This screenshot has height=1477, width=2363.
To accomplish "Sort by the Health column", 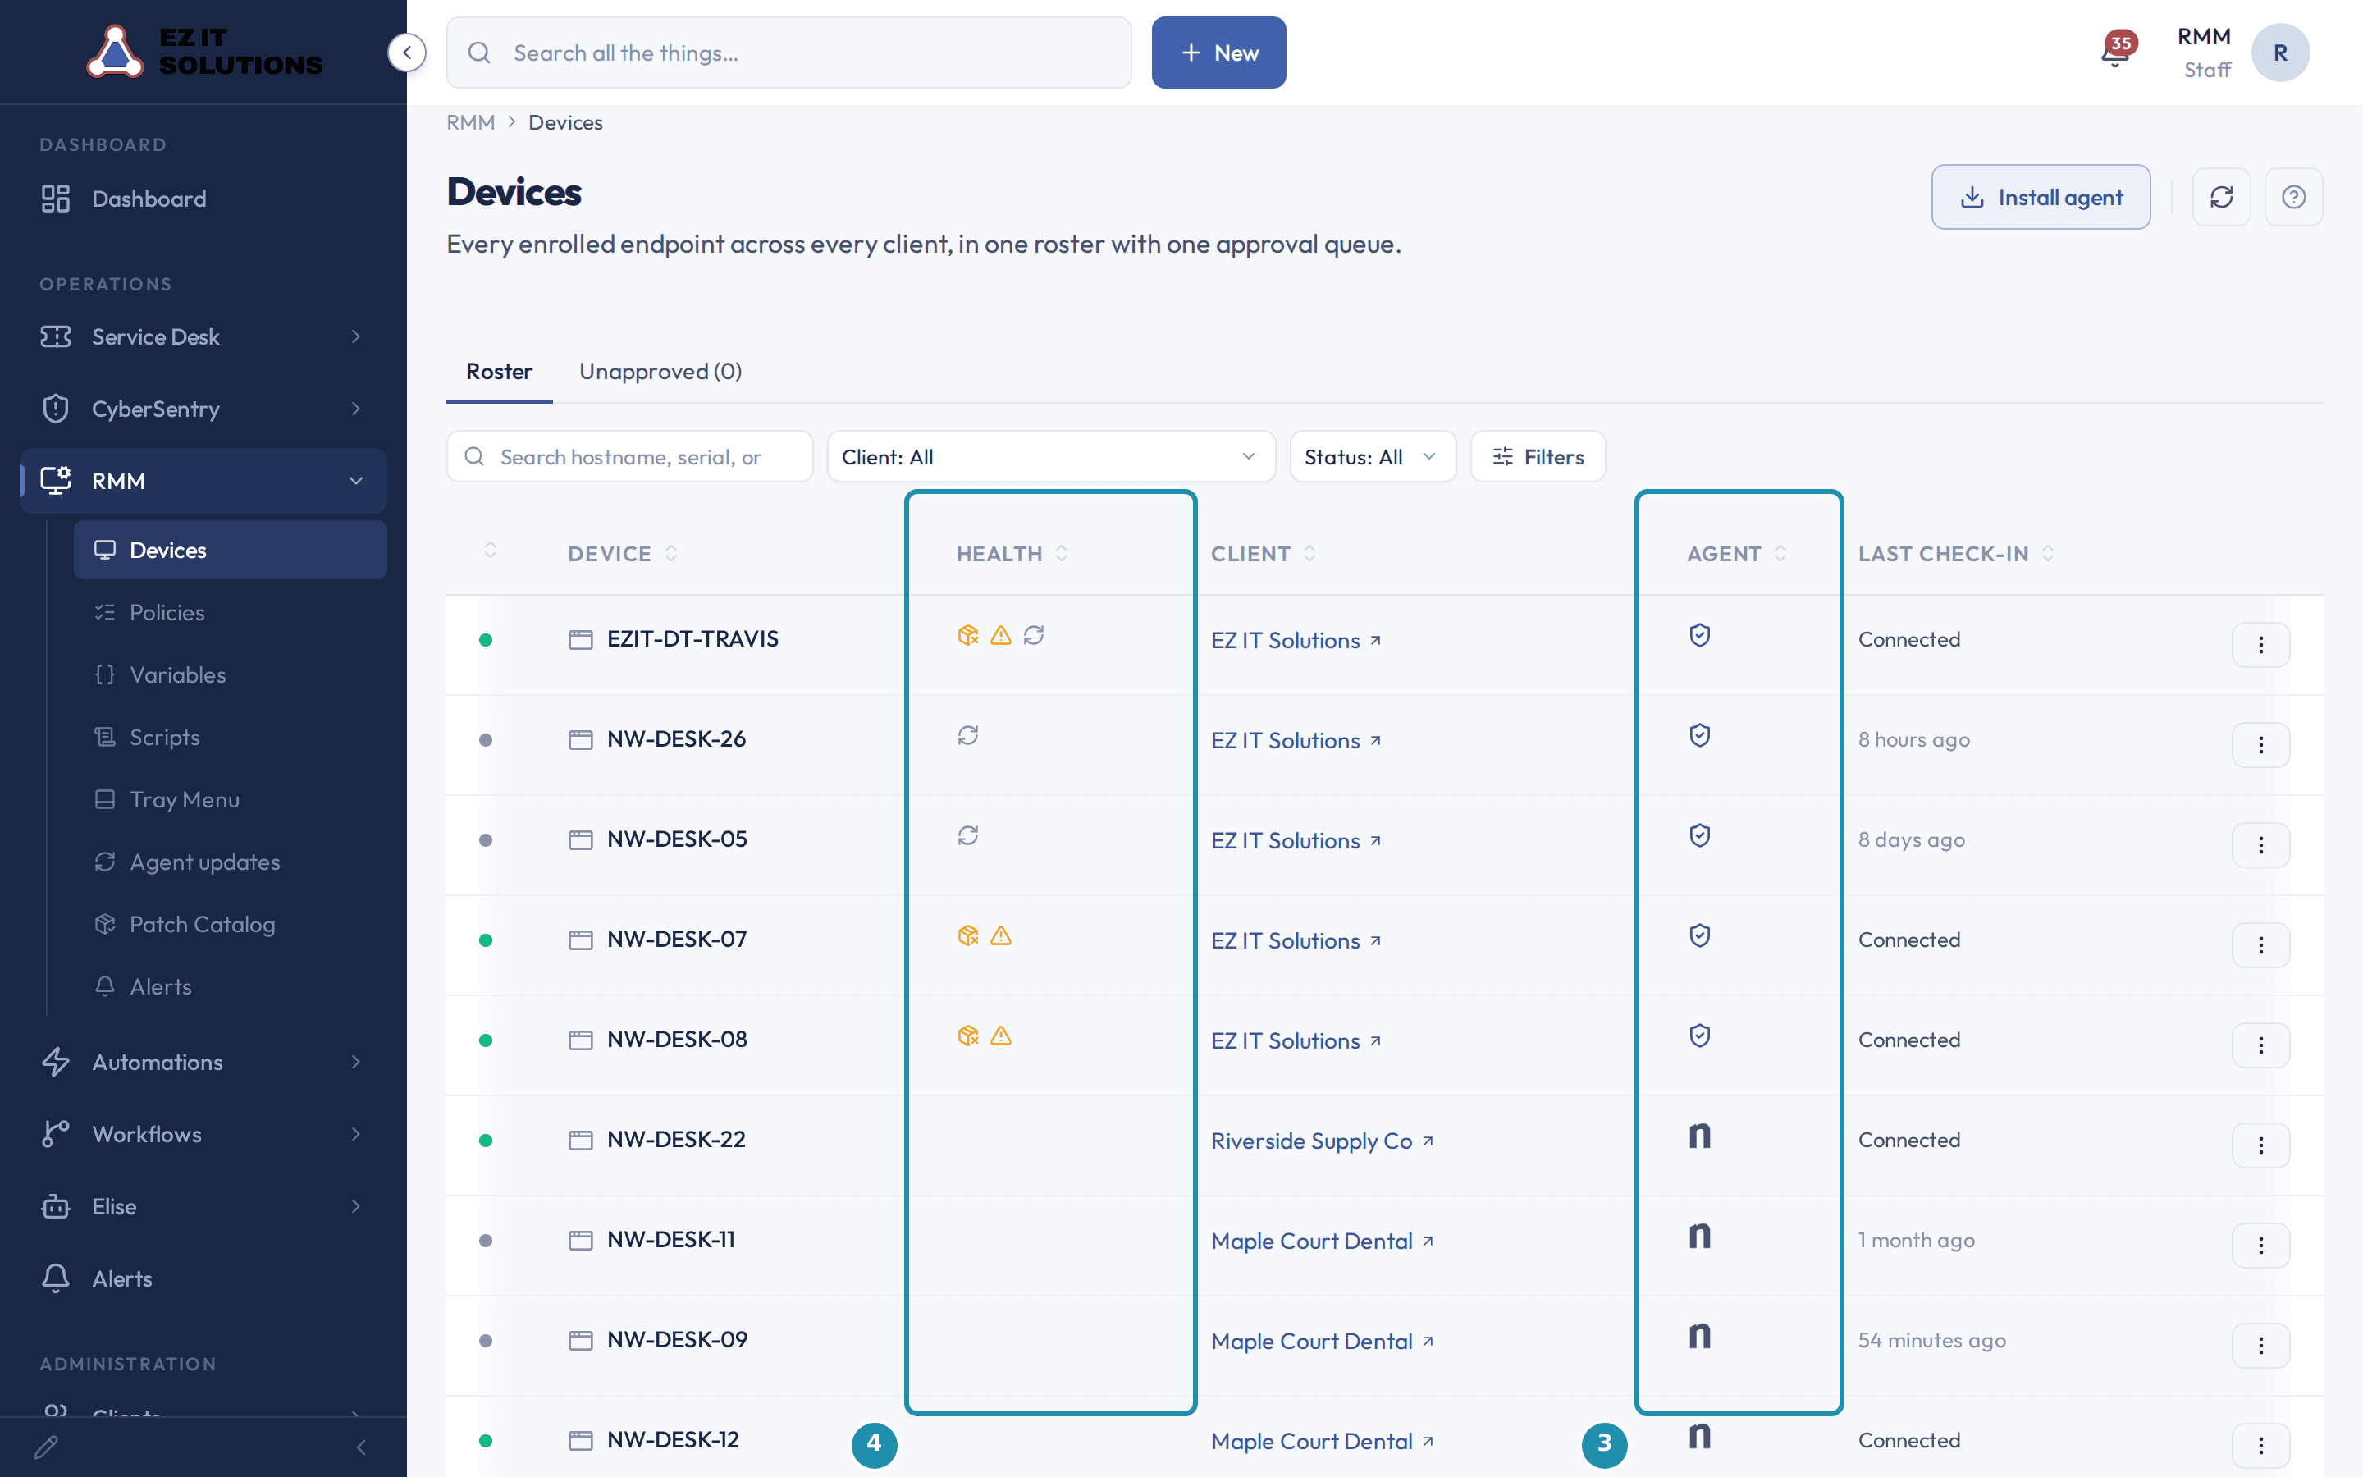I will [x=1012, y=554].
